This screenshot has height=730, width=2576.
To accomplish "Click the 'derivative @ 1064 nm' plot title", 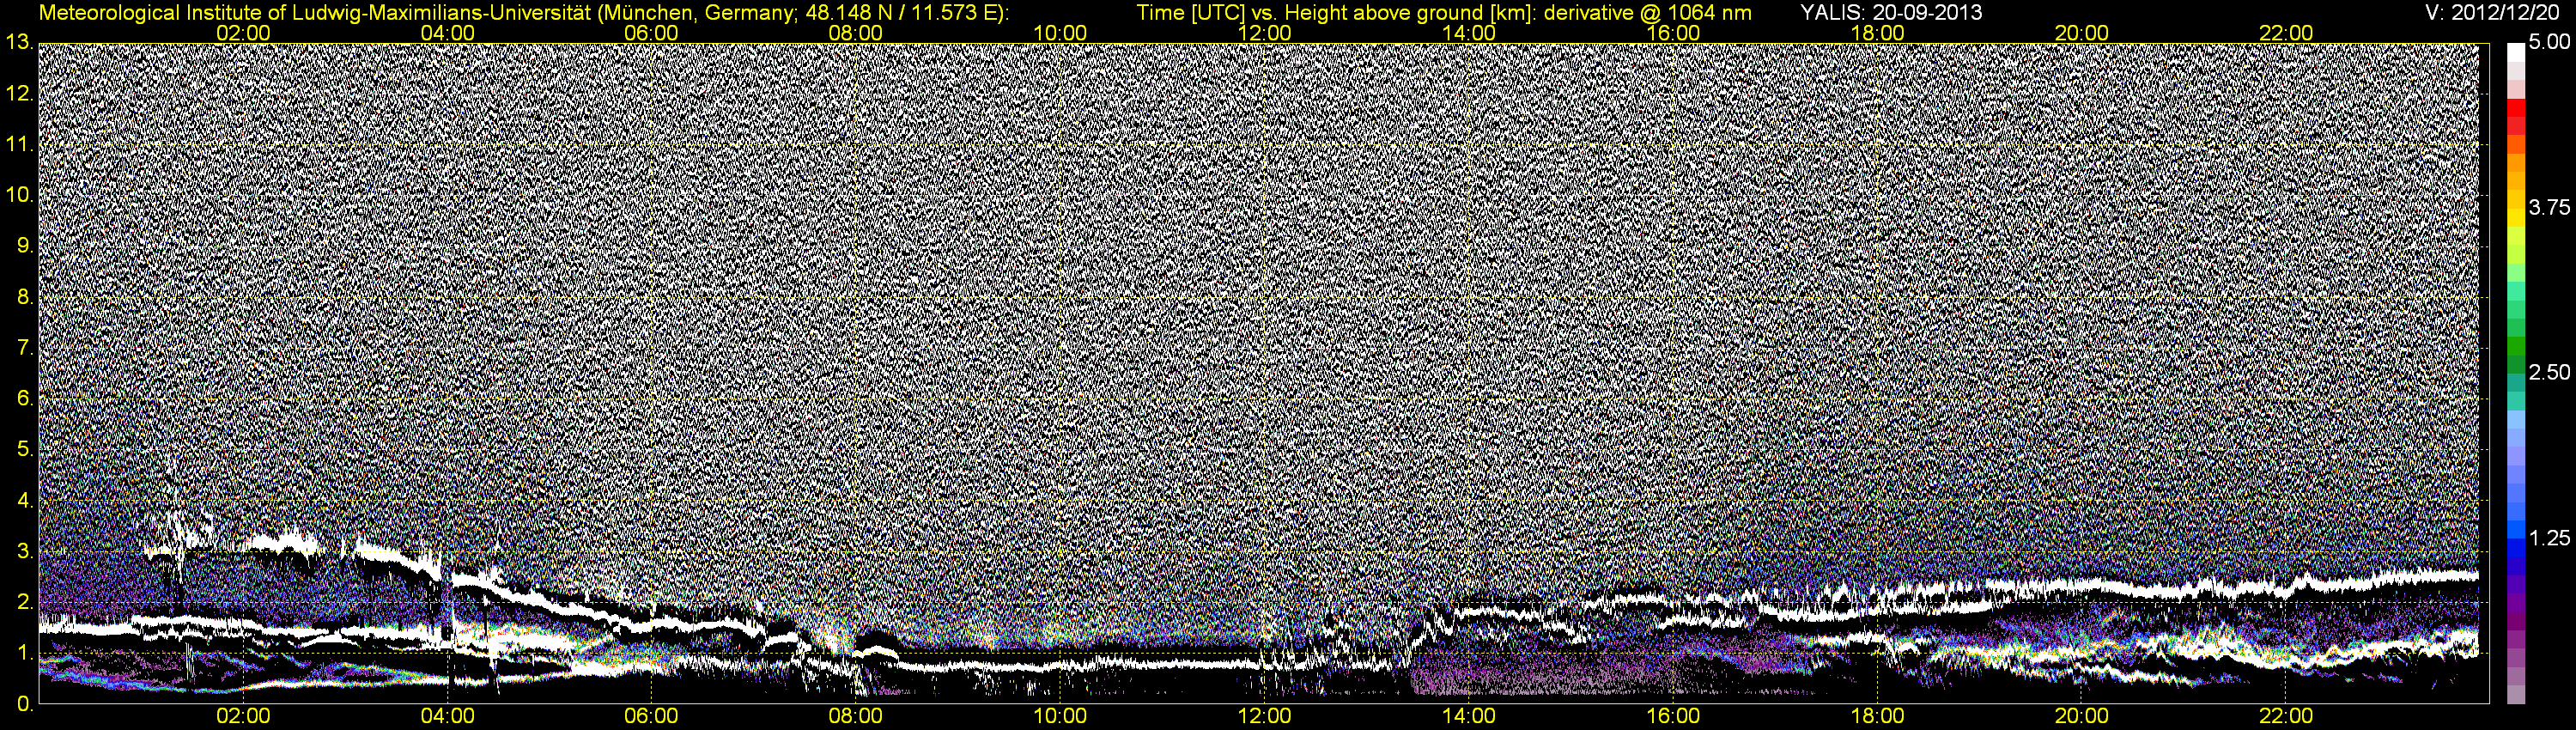I will coord(1648,12).
